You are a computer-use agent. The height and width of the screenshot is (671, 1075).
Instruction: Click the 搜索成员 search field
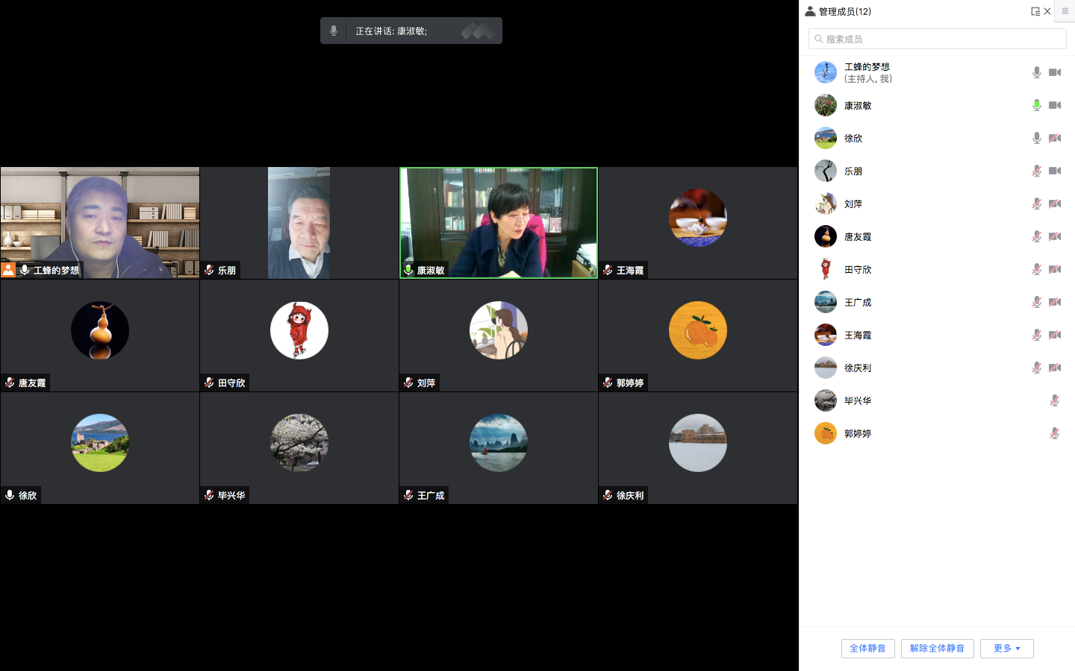tap(938, 39)
